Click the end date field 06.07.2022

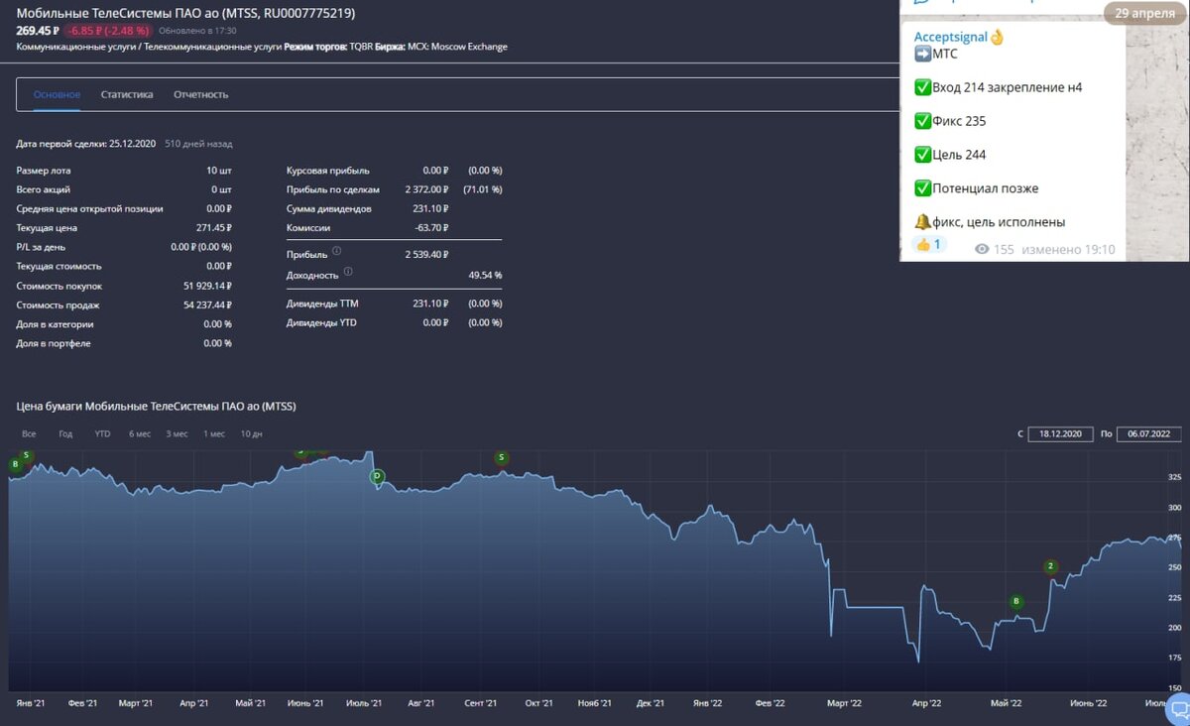coord(1149,433)
